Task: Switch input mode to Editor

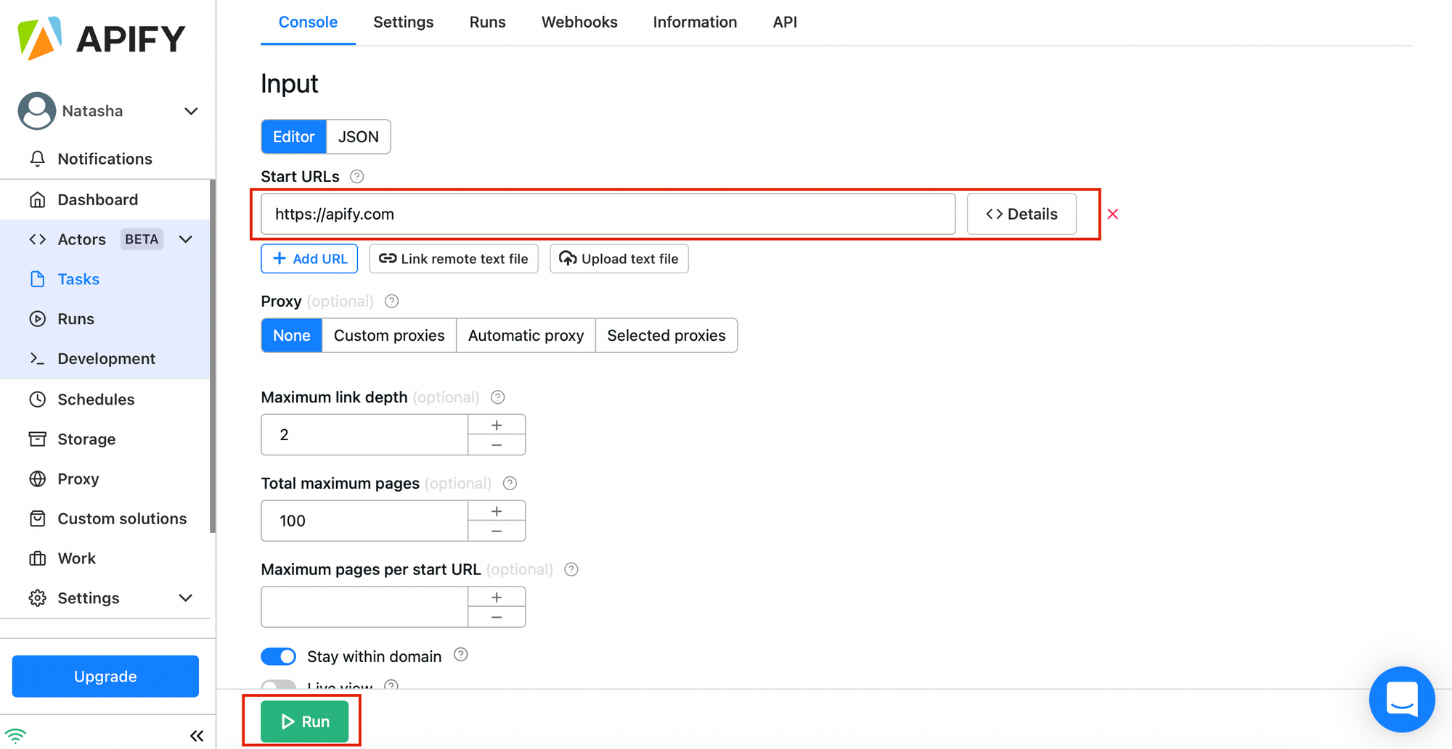Action: [x=294, y=137]
